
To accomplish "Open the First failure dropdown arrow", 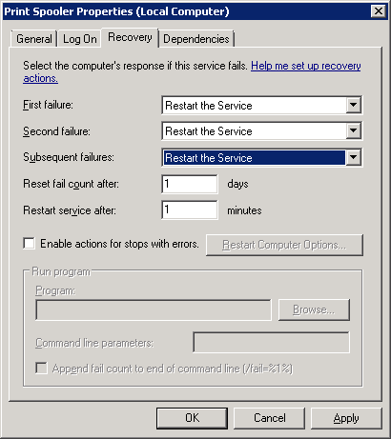I will [x=354, y=105].
